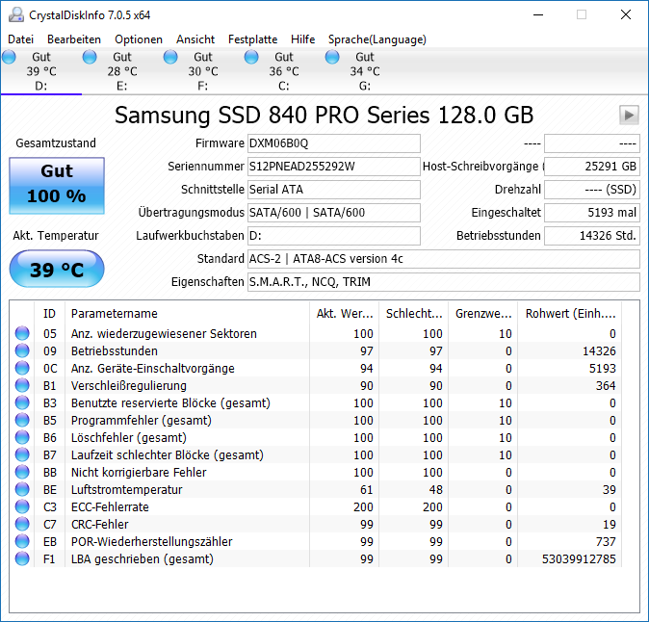Click the Akt. Temperatur label
This screenshot has height=622, width=649.
(x=56, y=236)
